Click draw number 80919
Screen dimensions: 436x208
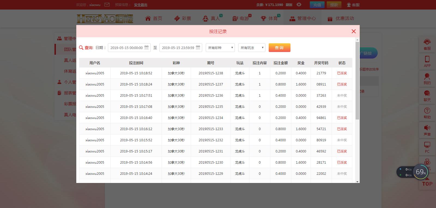[x=321, y=140]
